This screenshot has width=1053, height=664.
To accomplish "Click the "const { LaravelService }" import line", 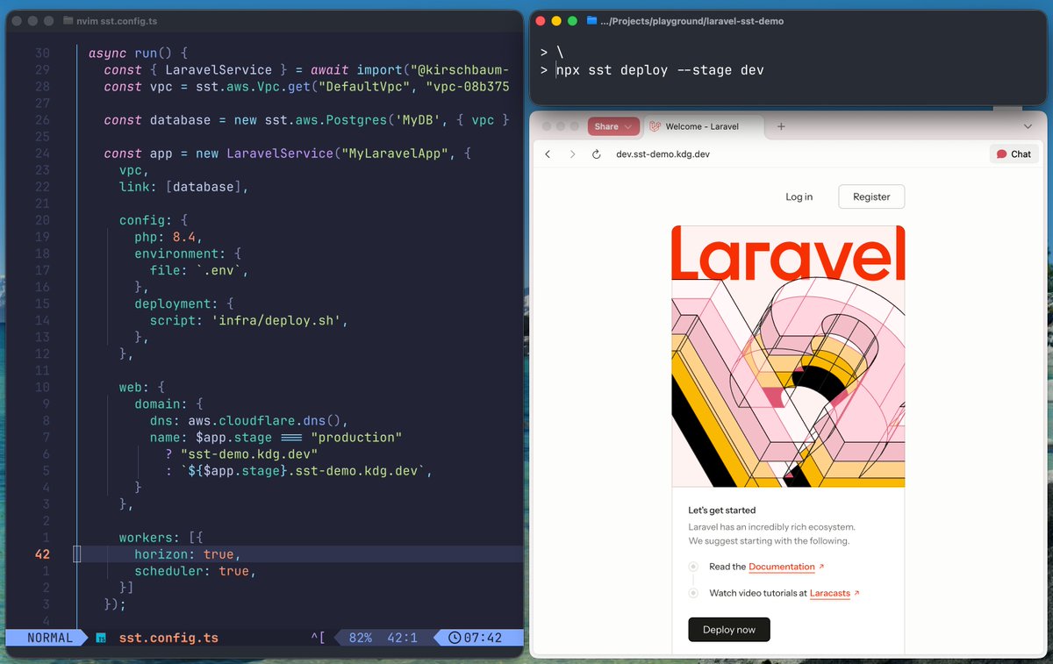I will (x=306, y=70).
